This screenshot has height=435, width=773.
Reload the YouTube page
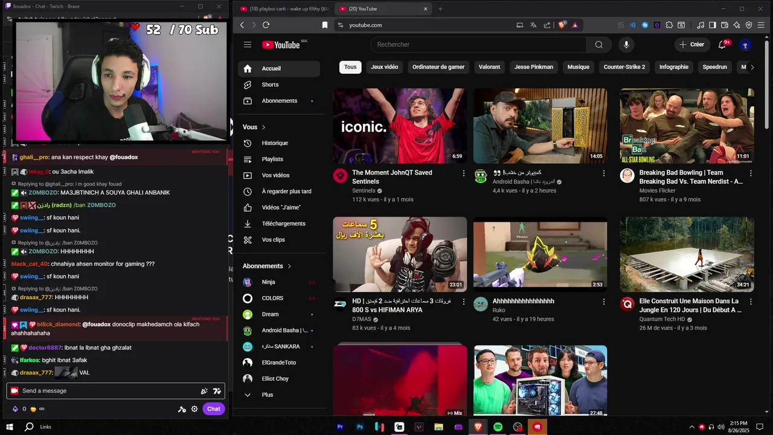point(266,25)
